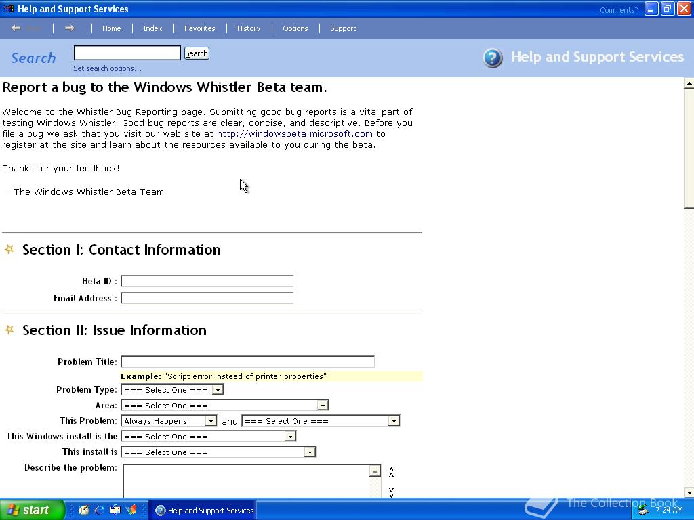Click the vertical page scrollbar thumb

pos(689,148)
